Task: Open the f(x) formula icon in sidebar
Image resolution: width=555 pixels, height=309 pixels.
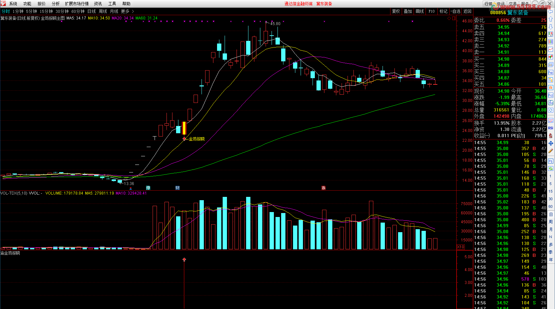Action: 551,103
